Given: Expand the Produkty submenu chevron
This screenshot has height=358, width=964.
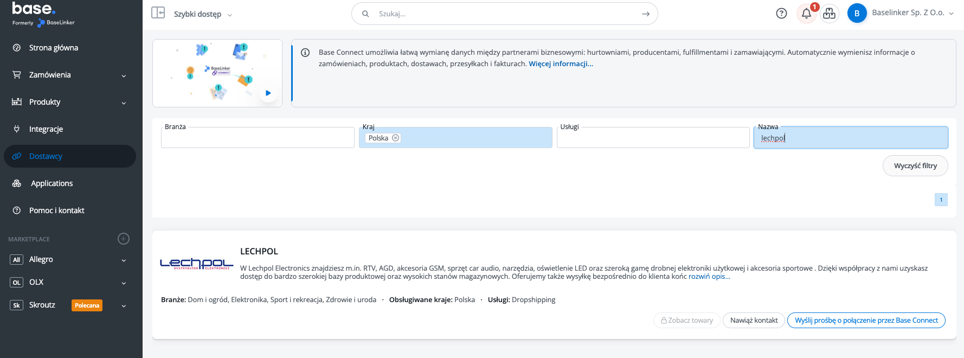Looking at the screenshot, I should [x=124, y=103].
